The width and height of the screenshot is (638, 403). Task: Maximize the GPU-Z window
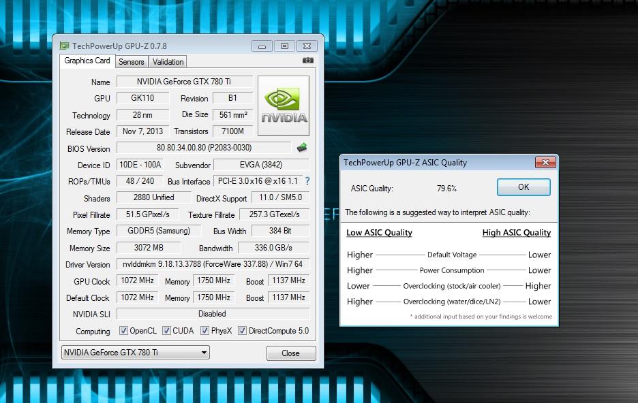pyautogui.click(x=284, y=46)
